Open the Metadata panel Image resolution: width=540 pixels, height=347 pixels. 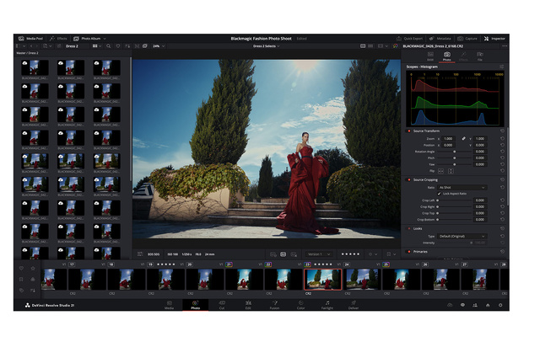pyautogui.click(x=440, y=39)
